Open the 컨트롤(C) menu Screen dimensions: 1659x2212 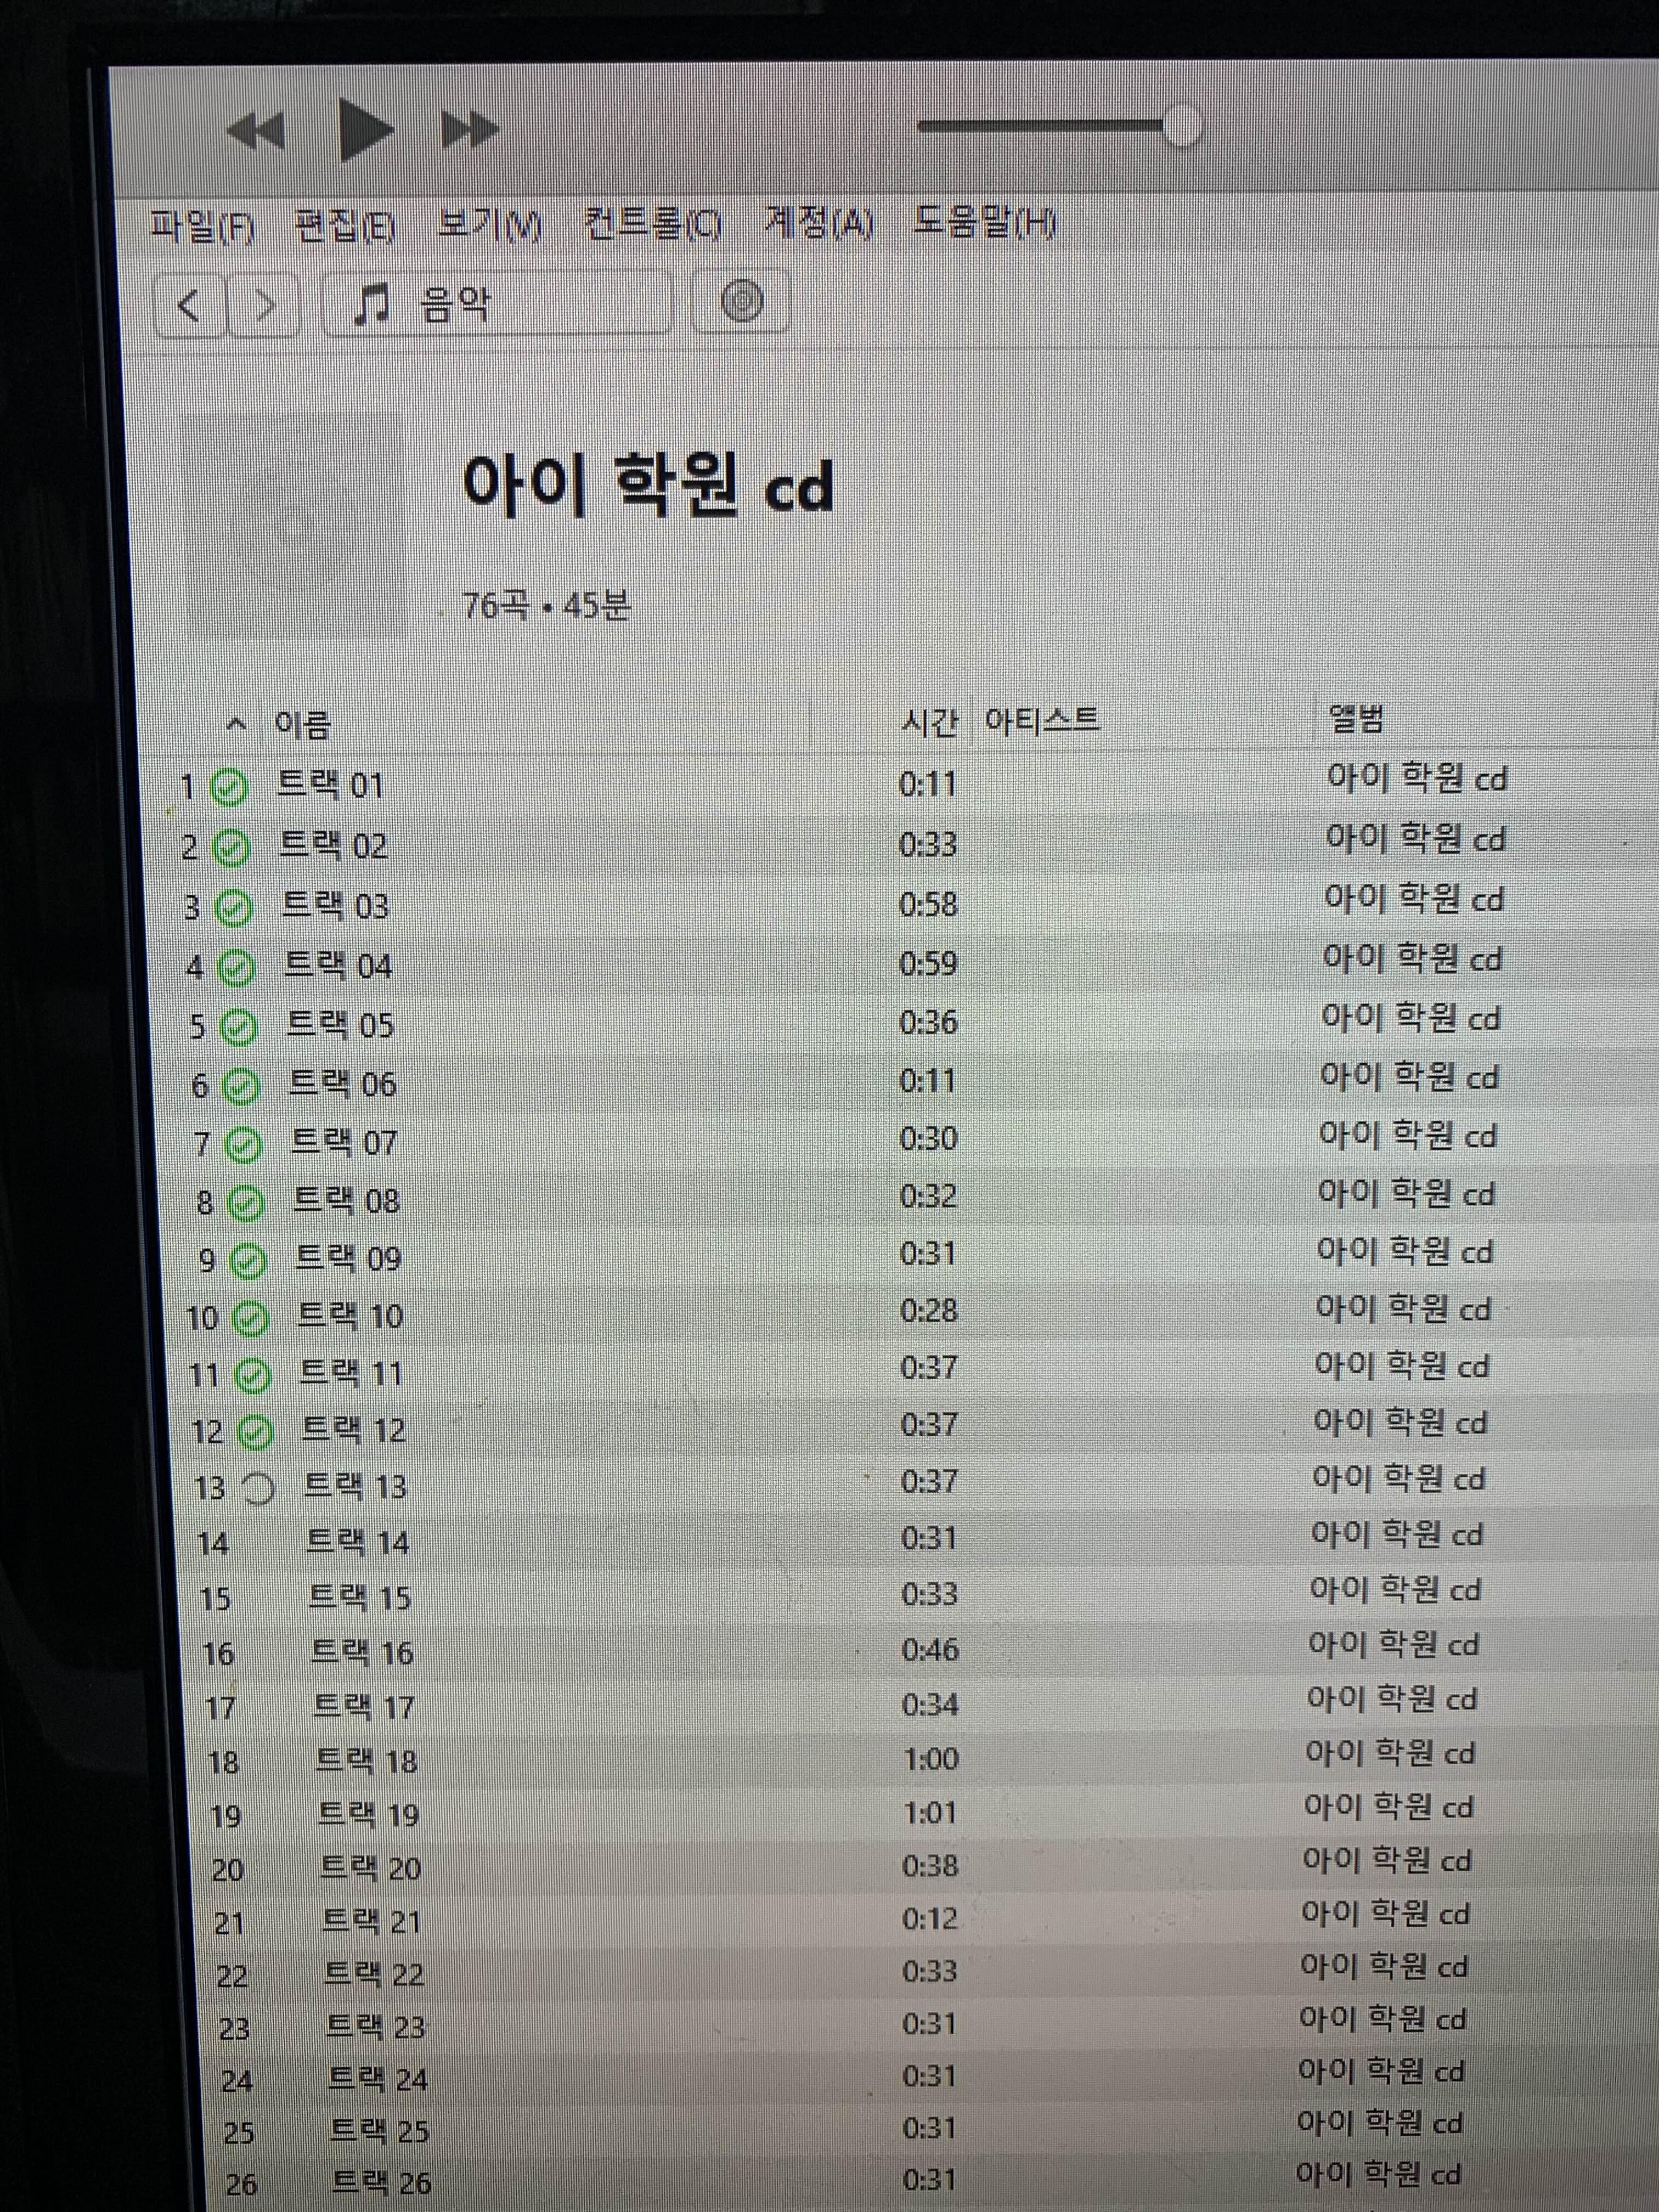tap(652, 224)
